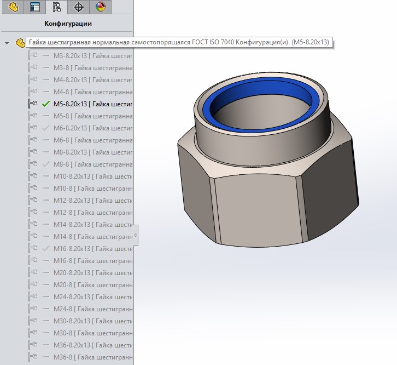Click the gray checkmark on M16-8.20x13
The height and width of the screenshot is (365, 397).
46,248
